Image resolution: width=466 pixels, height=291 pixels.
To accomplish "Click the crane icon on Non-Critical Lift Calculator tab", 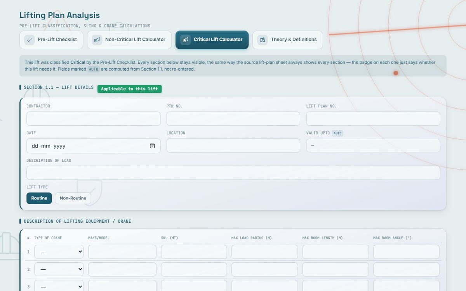I will pos(97,40).
